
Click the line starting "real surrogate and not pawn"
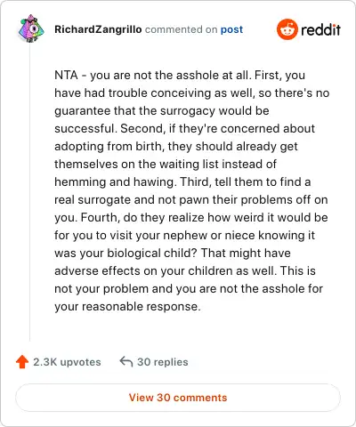[191, 200]
